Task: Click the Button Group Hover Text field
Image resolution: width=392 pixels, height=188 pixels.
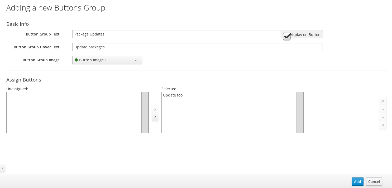Action: 197,47
